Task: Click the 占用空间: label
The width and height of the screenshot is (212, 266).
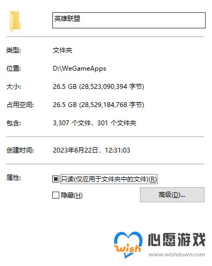Action: tap(20, 105)
